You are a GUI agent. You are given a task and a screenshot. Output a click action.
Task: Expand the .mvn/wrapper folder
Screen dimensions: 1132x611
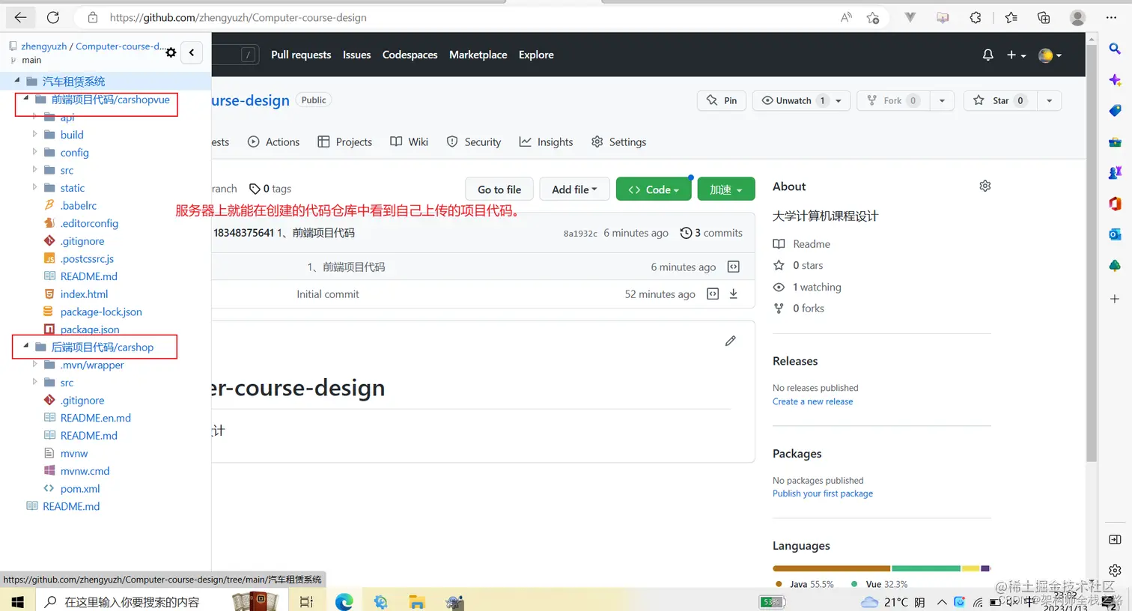pos(34,364)
